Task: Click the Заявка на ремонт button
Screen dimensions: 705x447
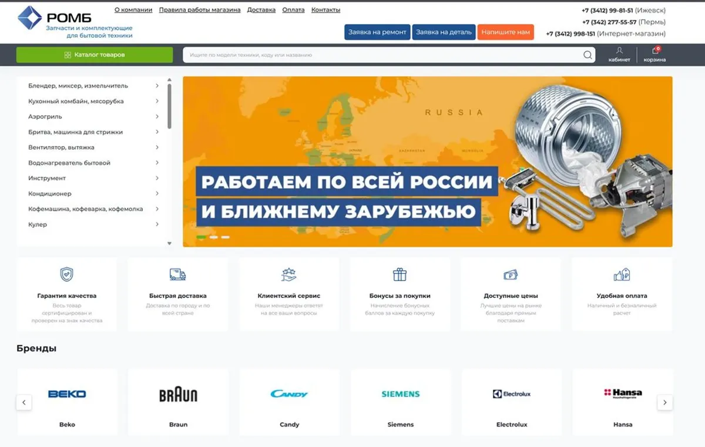Action: tap(377, 32)
